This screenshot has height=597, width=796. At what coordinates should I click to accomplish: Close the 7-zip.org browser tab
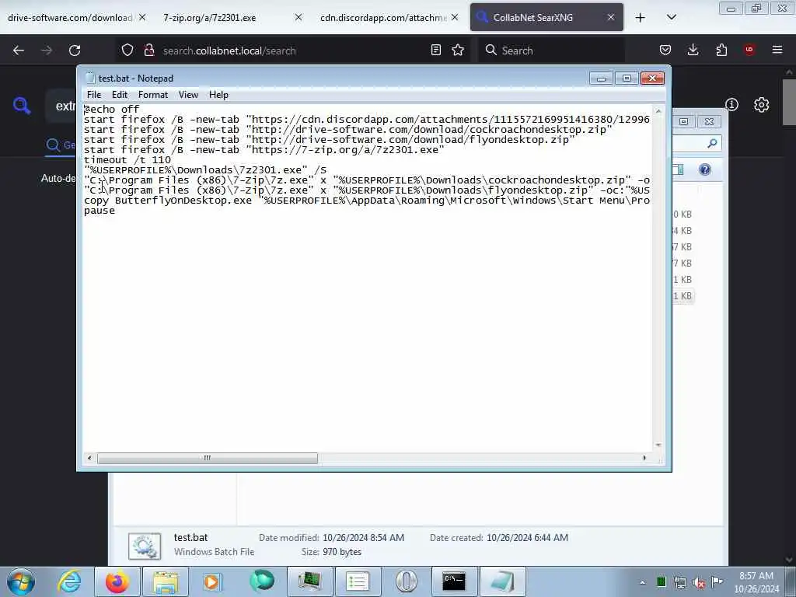(298, 17)
